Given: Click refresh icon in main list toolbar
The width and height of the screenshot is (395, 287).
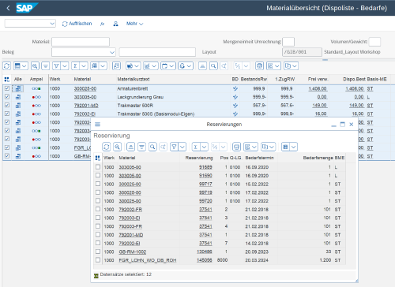Looking at the screenshot, I should coord(7,65).
